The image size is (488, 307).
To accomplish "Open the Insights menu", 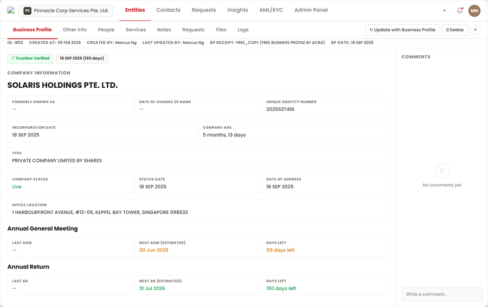I will [x=237, y=10].
